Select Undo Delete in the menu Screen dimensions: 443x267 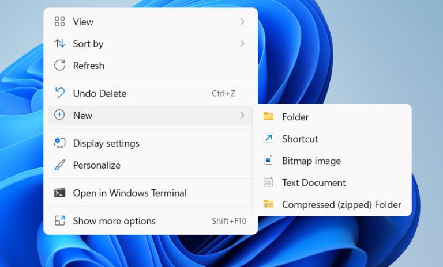(x=150, y=93)
